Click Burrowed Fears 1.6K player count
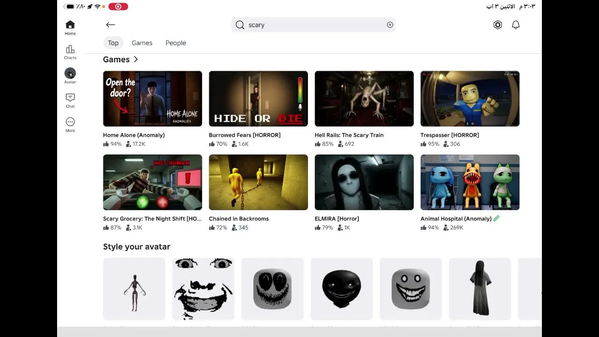The width and height of the screenshot is (599, 337). tap(240, 144)
